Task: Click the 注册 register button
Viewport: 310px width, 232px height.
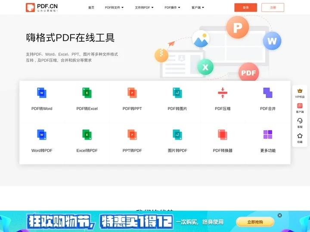Action: pos(273,7)
